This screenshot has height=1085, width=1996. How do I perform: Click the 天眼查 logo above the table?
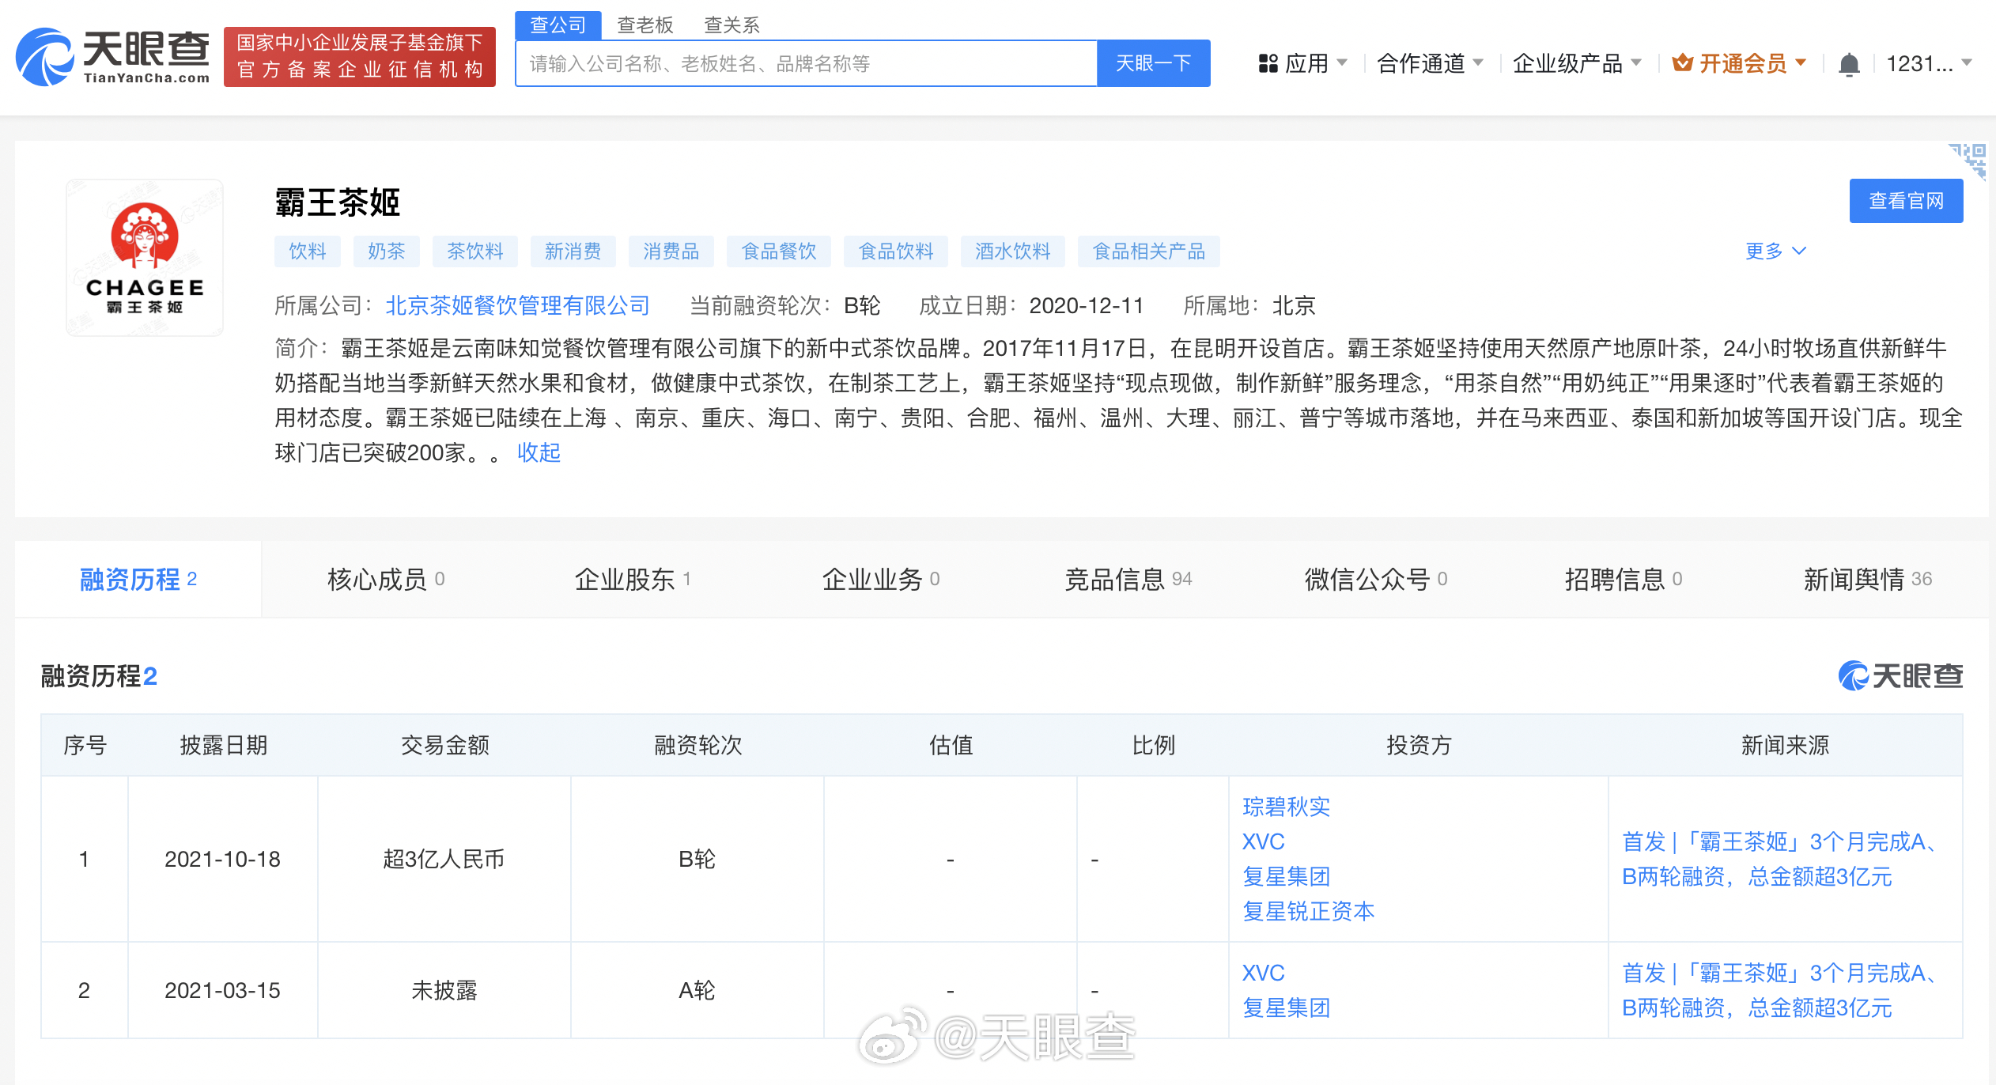point(1900,675)
